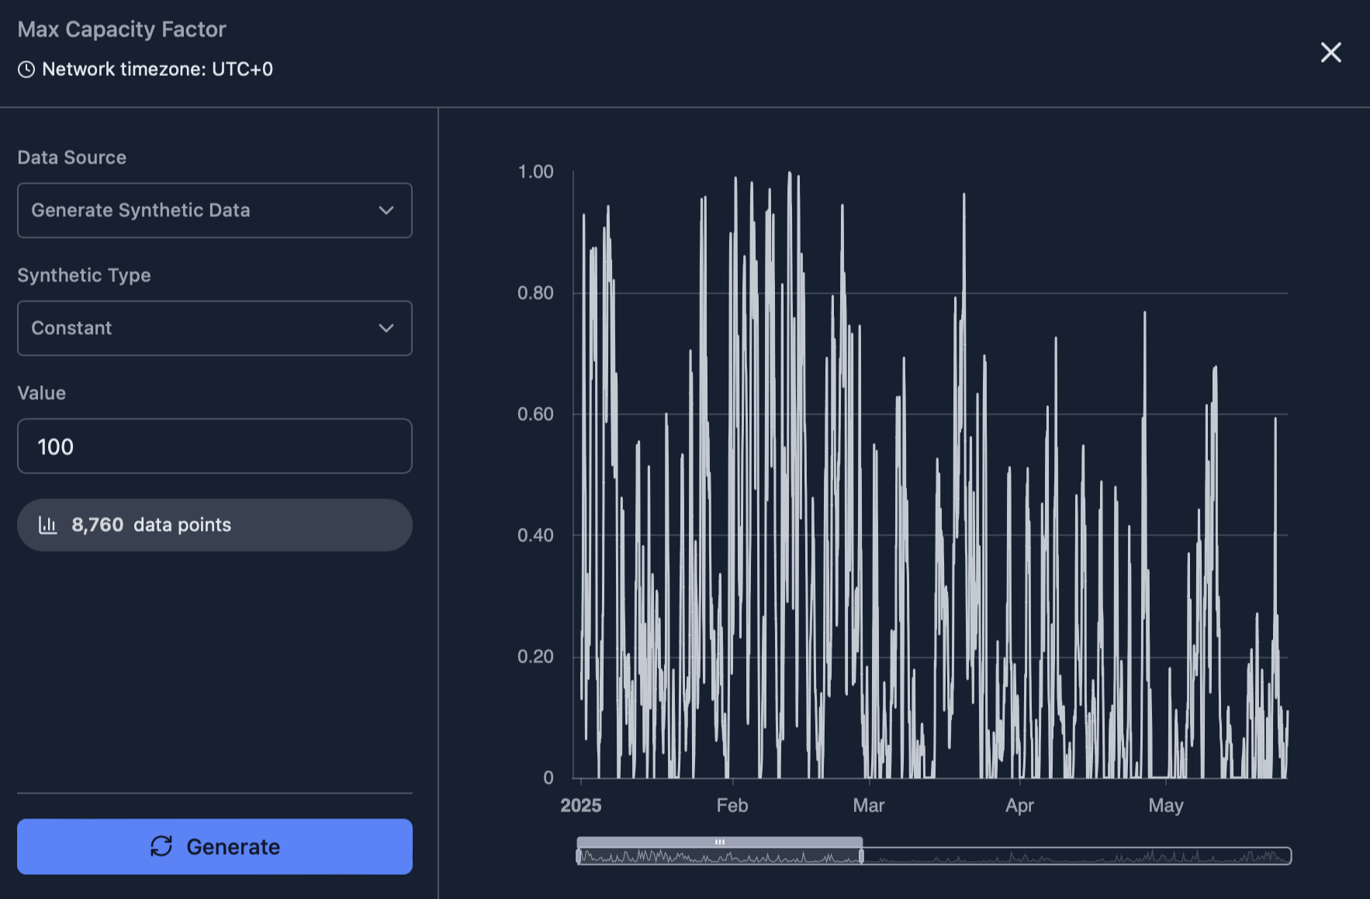Viewport: 1370px width, 899px height.
Task: Click the grip dots on the timeline slider
Action: coord(719,841)
